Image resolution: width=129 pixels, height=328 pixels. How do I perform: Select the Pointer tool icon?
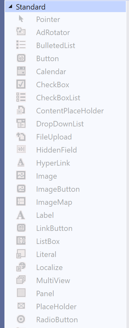(21, 19)
